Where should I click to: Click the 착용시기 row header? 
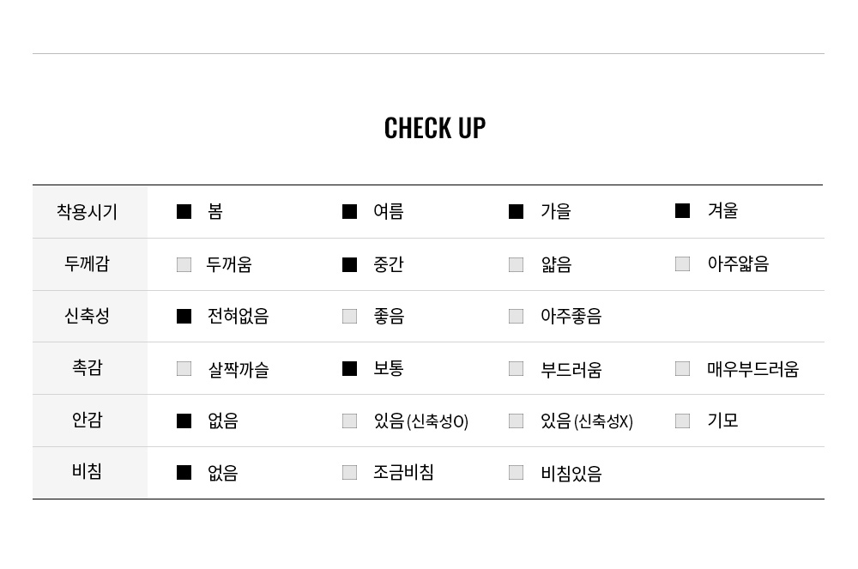coord(88,212)
